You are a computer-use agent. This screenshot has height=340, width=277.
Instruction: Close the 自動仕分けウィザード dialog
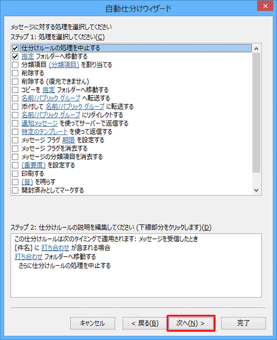265,6
